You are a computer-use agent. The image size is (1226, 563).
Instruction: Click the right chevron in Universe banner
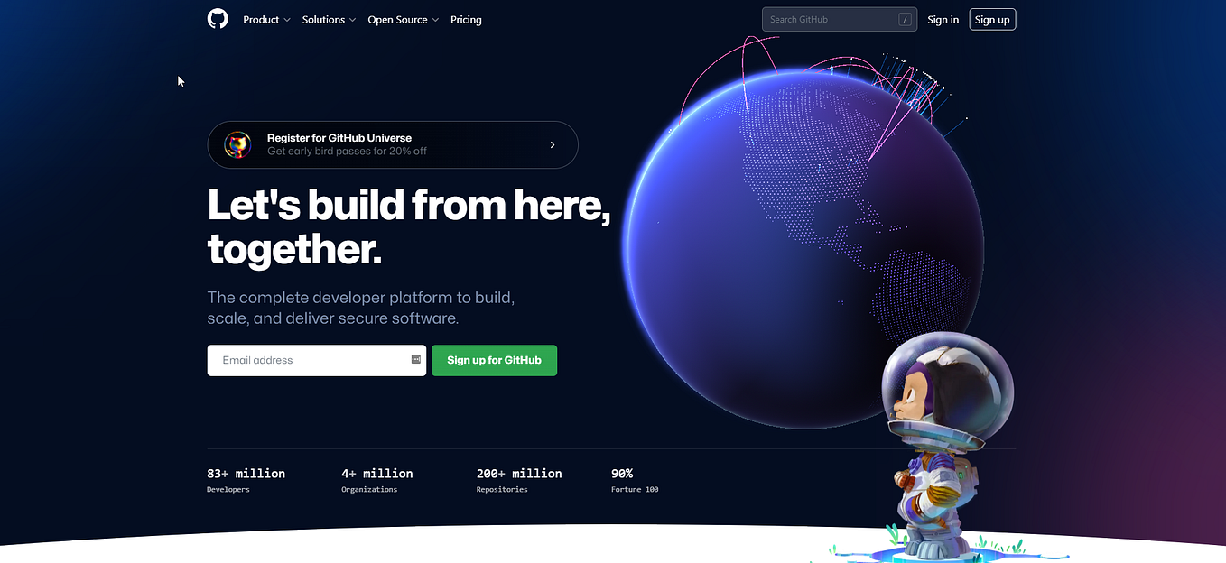click(553, 144)
